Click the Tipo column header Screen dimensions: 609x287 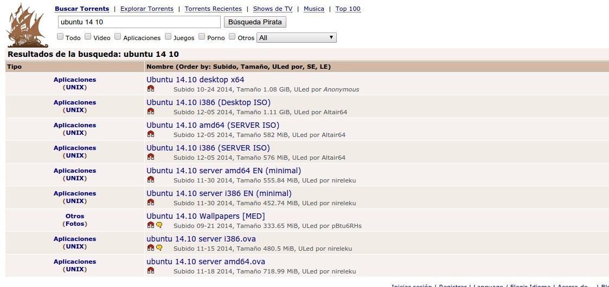click(14, 67)
